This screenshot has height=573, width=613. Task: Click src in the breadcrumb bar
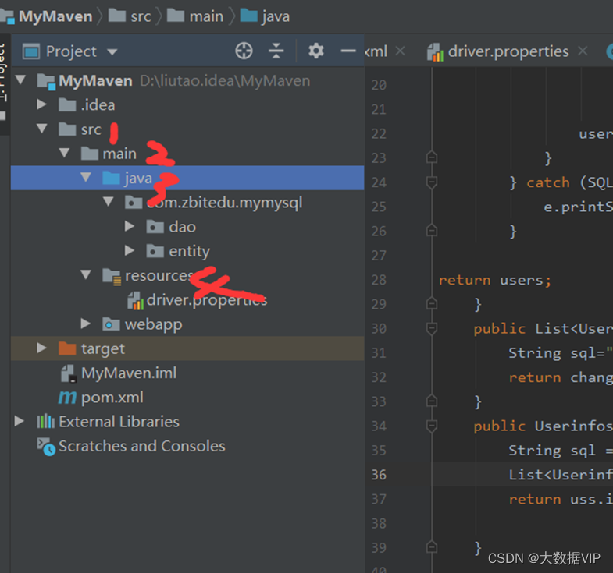(141, 16)
